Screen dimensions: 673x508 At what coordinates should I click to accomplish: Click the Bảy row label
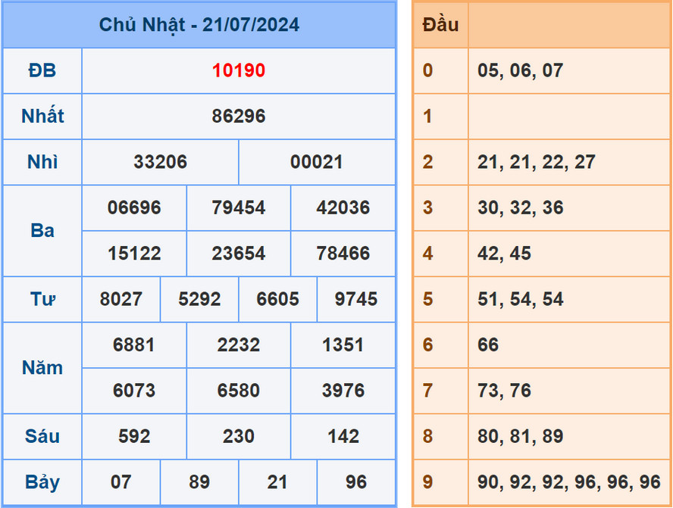[42, 482]
